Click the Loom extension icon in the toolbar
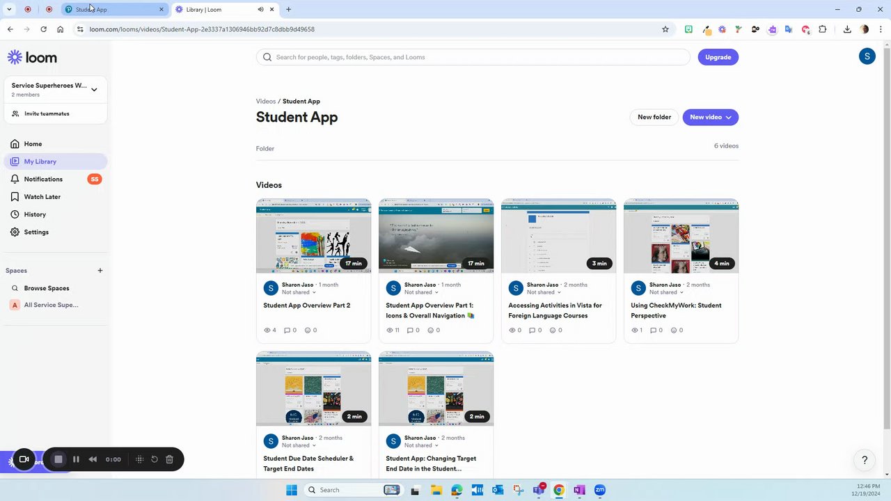This screenshot has height=501, width=891. [722, 29]
